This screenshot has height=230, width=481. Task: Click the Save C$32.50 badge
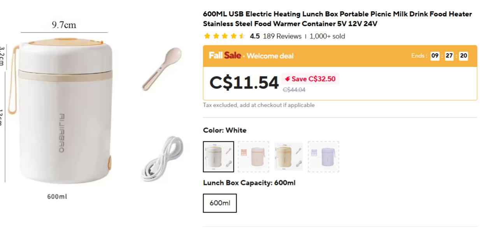tap(310, 79)
